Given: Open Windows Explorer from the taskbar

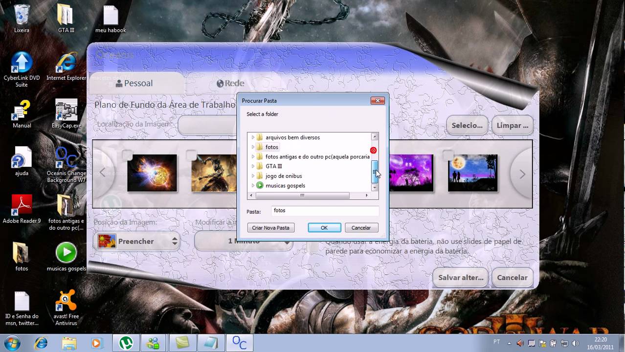Looking at the screenshot, I should (x=69, y=343).
